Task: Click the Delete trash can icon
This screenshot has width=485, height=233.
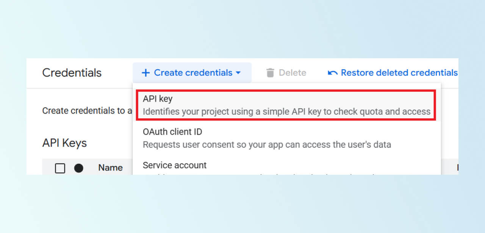Action: pyautogui.click(x=270, y=73)
